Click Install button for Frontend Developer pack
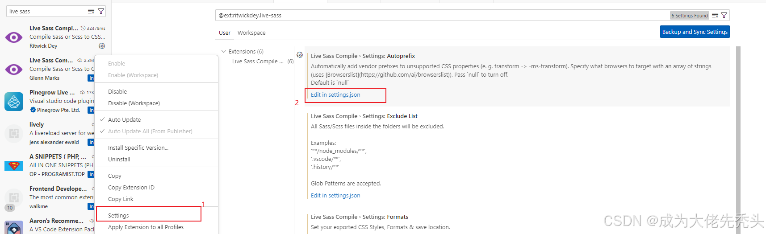 click(x=91, y=206)
